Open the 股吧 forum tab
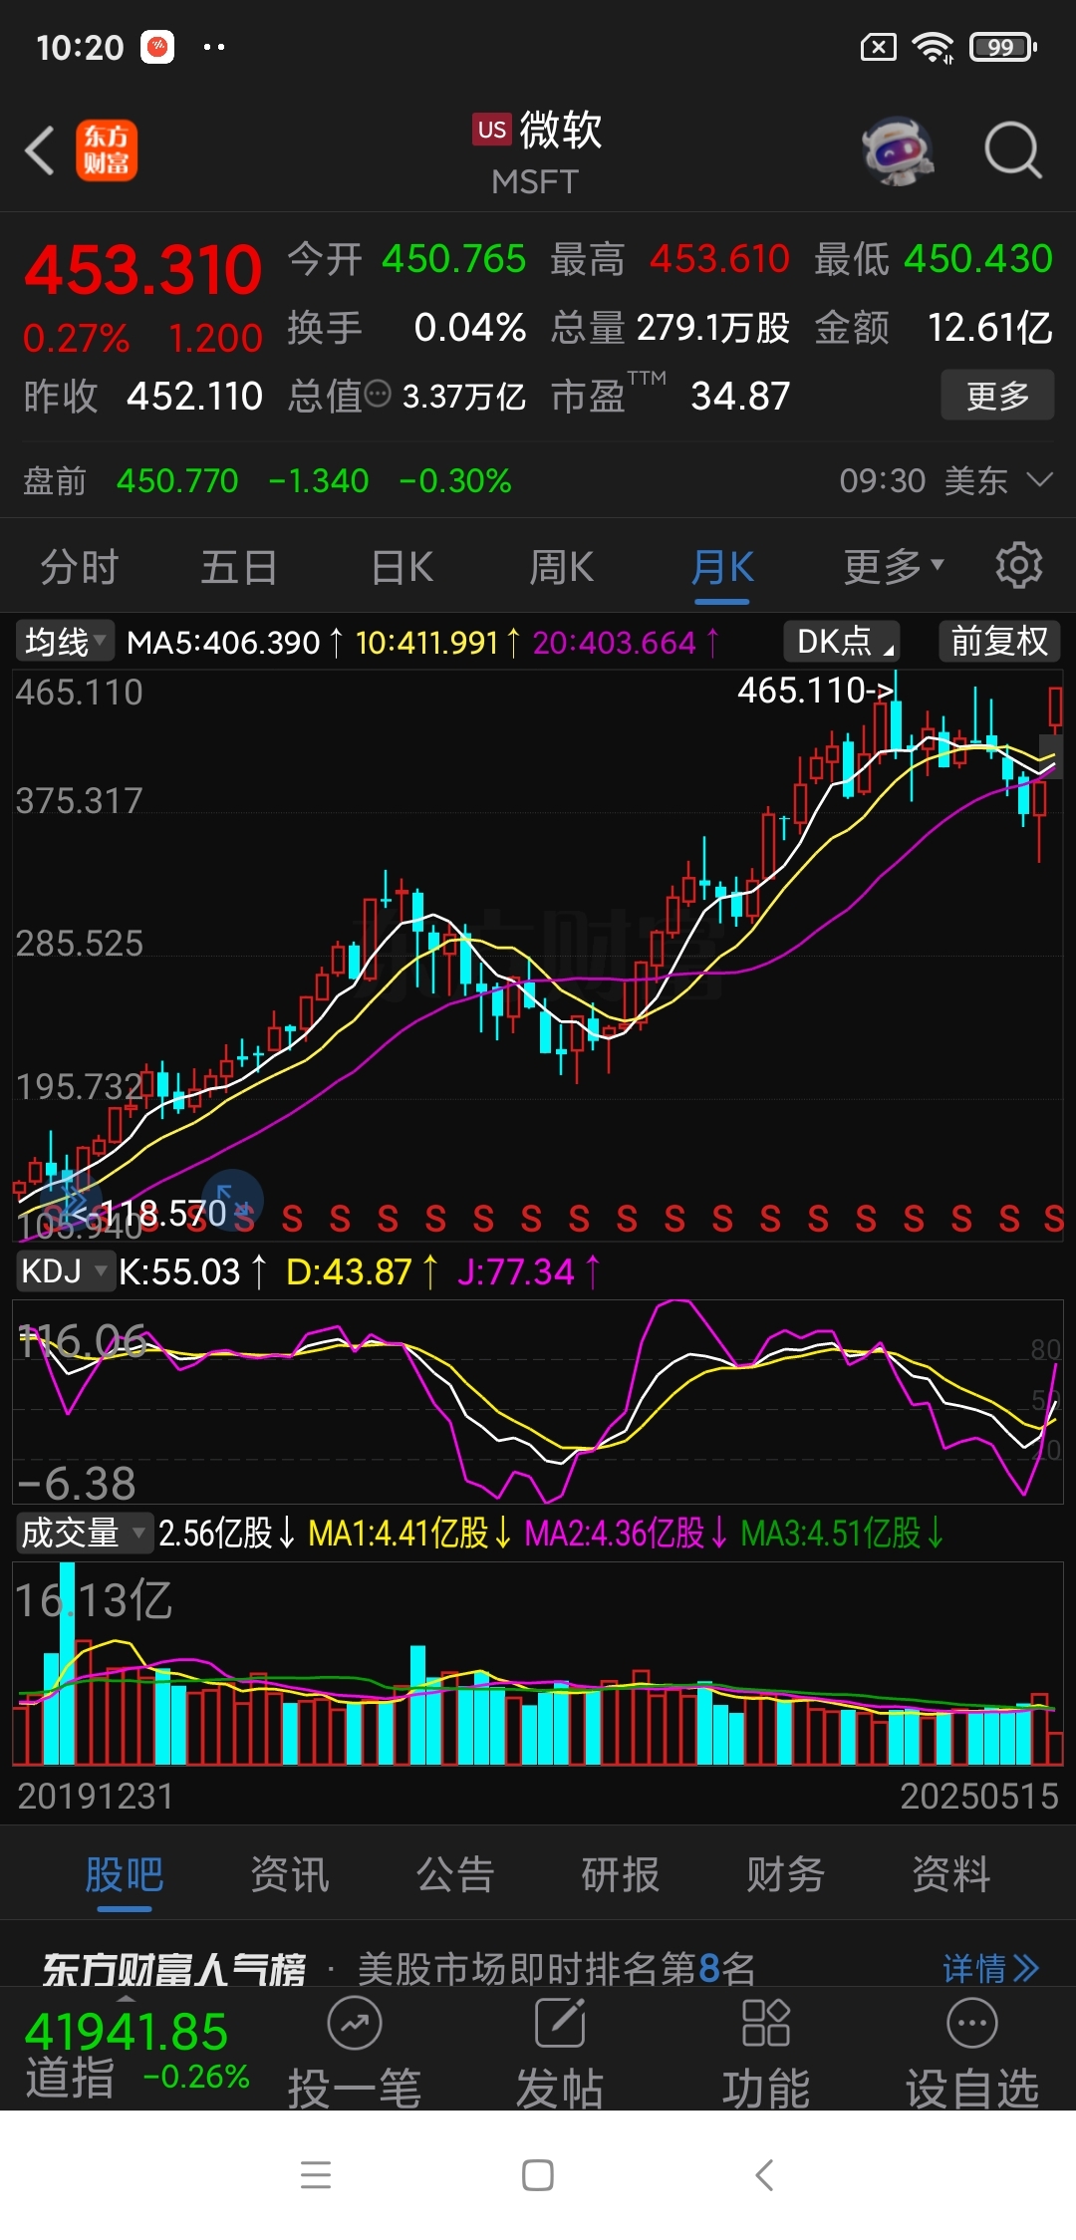The width and height of the screenshot is (1076, 2240). click(x=125, y=1874)
